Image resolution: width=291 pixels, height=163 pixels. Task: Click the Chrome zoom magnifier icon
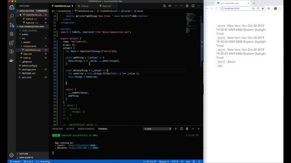(x=258, y=8)
